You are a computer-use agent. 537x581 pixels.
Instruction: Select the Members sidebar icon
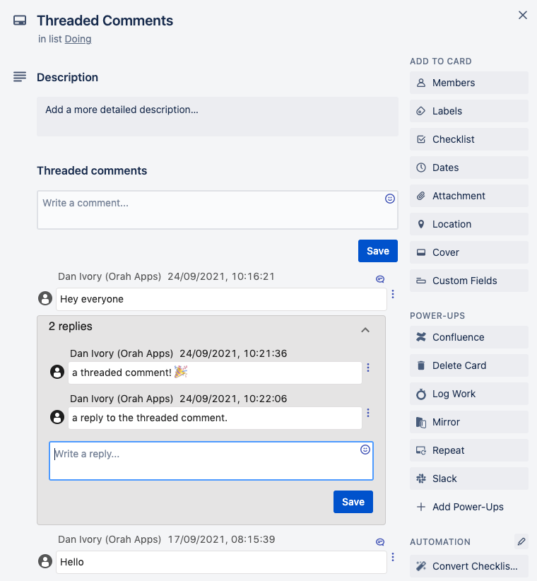(422, 83)
